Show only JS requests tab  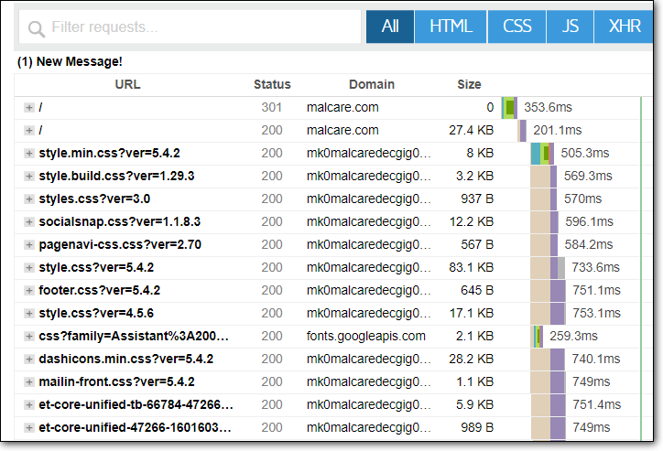571,27
